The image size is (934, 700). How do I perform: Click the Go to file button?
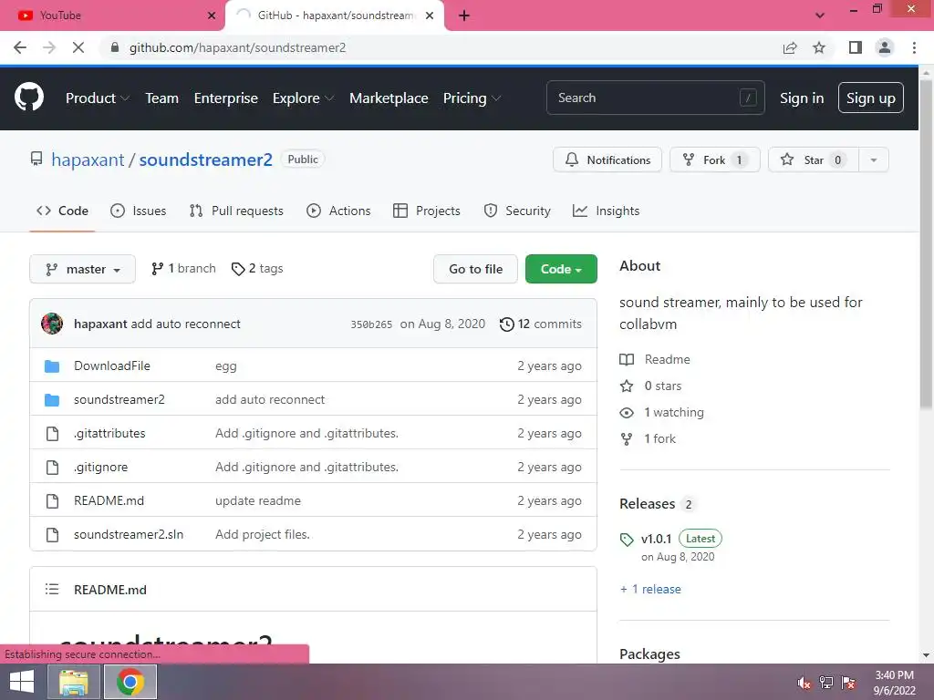click(x=475, y=269)
